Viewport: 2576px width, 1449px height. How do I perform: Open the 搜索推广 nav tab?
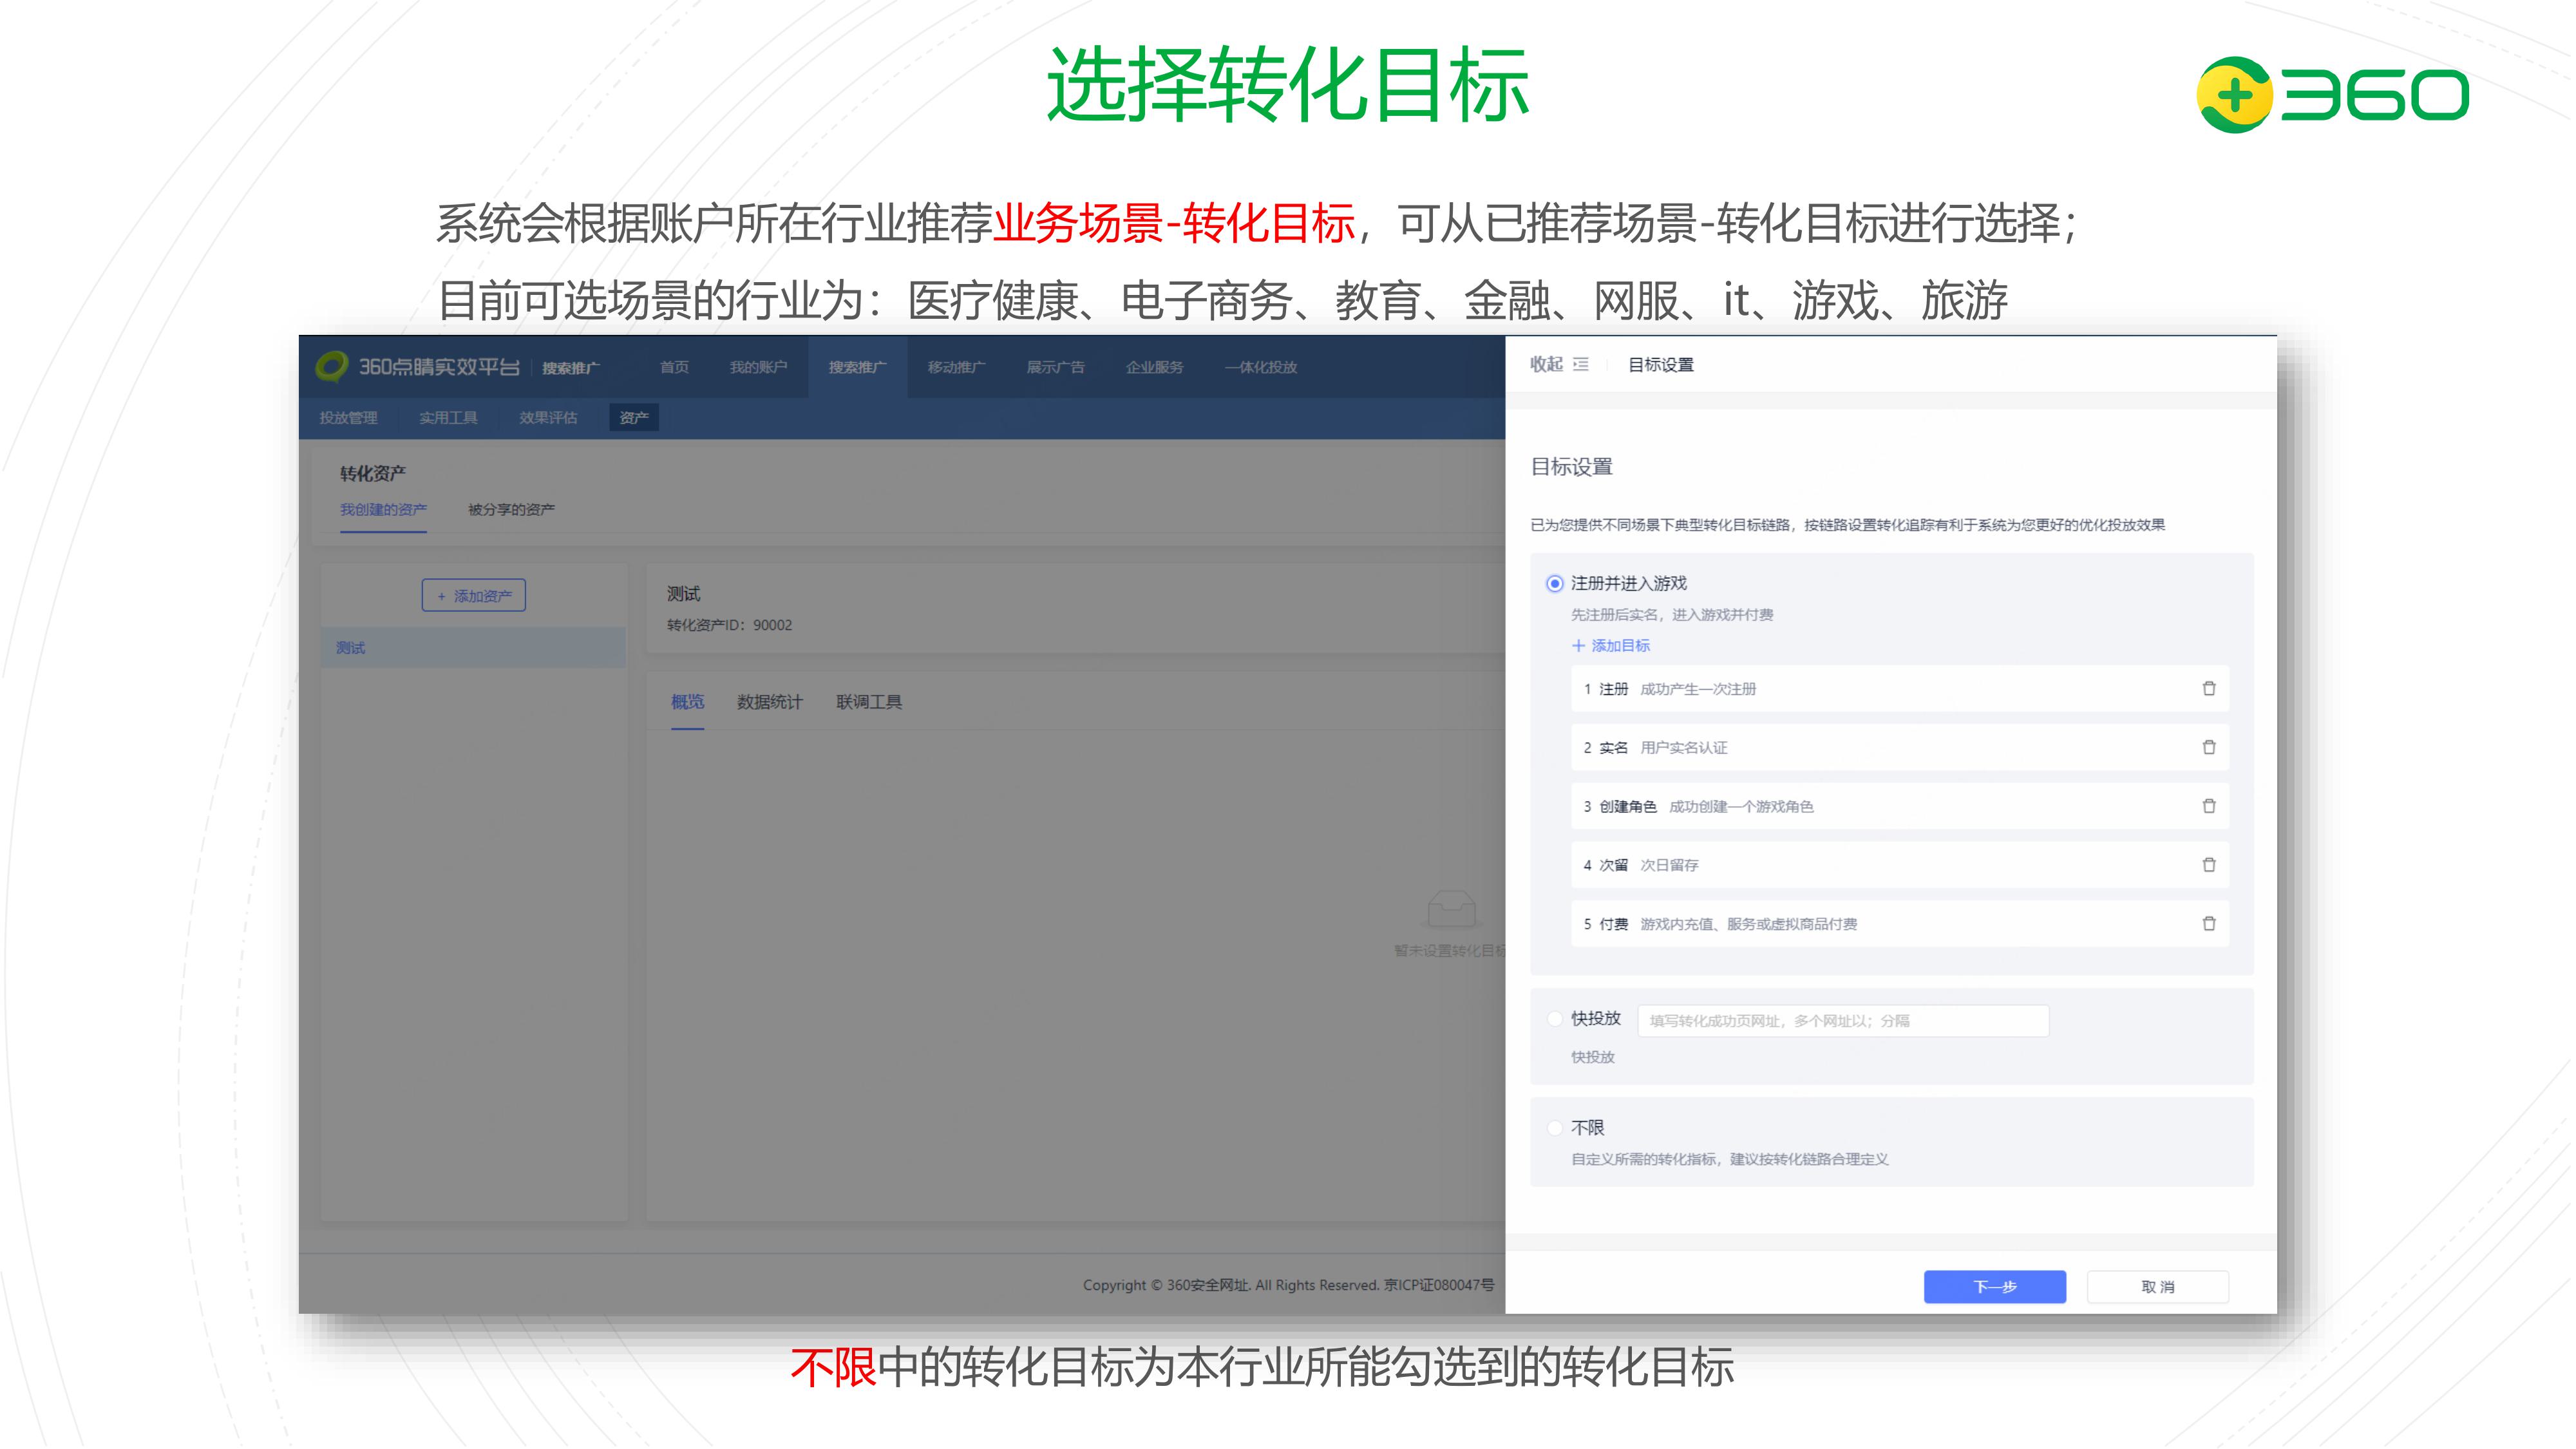pos(857,367)
